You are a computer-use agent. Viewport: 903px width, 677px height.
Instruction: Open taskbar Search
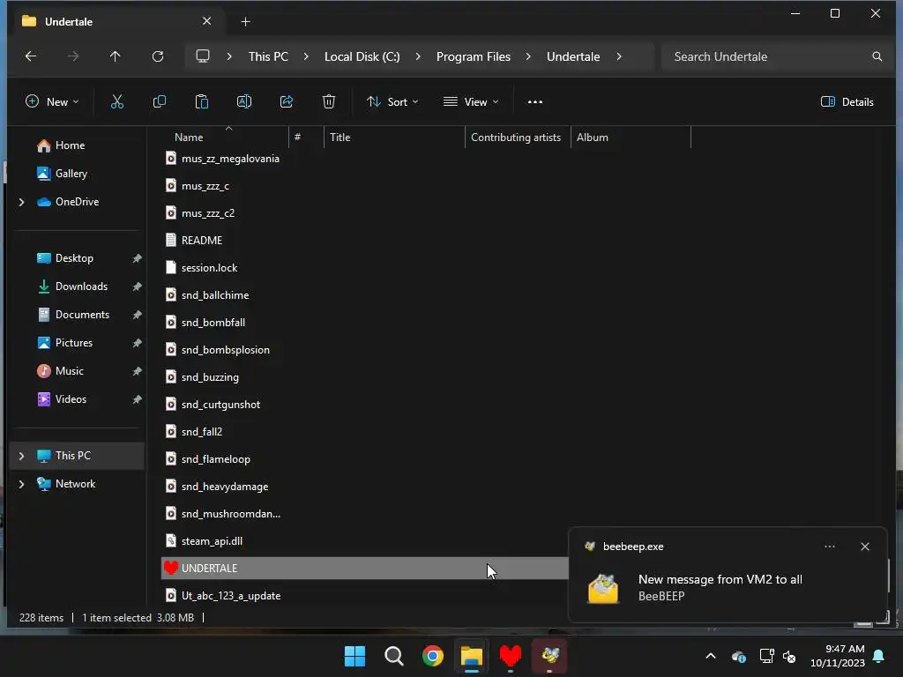pos(394,656)
